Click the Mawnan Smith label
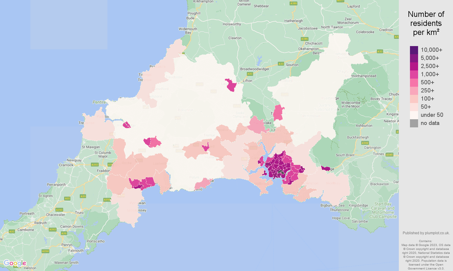The image size is (453, 271). [x=66, y=263]
